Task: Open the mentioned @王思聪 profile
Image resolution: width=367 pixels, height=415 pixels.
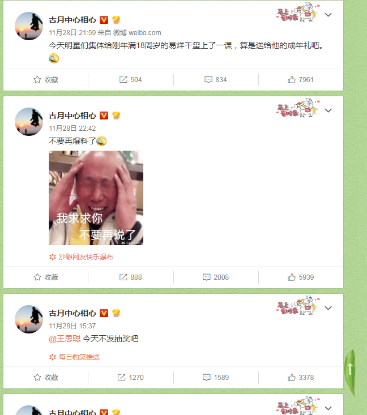Action: tap(65, 339)
